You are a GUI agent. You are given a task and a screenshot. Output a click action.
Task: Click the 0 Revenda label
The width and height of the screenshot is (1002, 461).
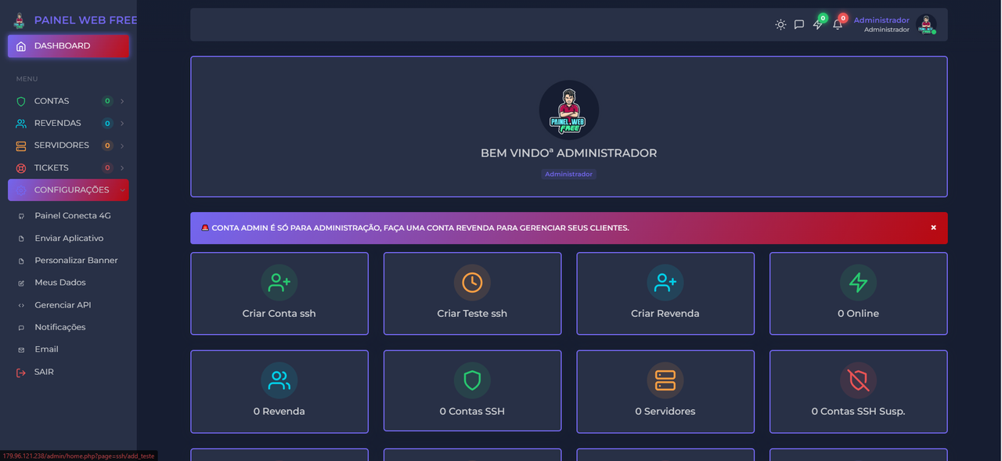click(x=279, y=412)
